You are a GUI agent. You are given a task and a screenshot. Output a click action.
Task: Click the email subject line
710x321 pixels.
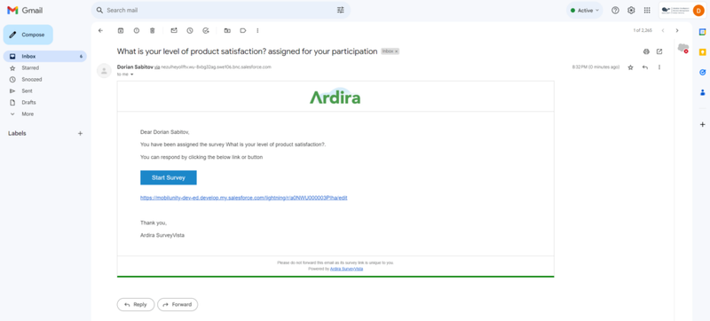click(247, 51)
